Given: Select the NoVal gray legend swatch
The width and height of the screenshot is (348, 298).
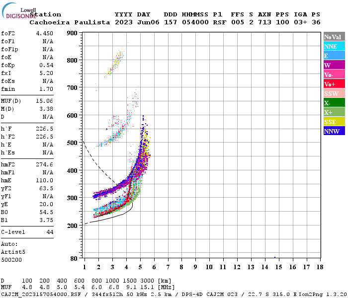Looking at the screenshot, I should (334, 37).
